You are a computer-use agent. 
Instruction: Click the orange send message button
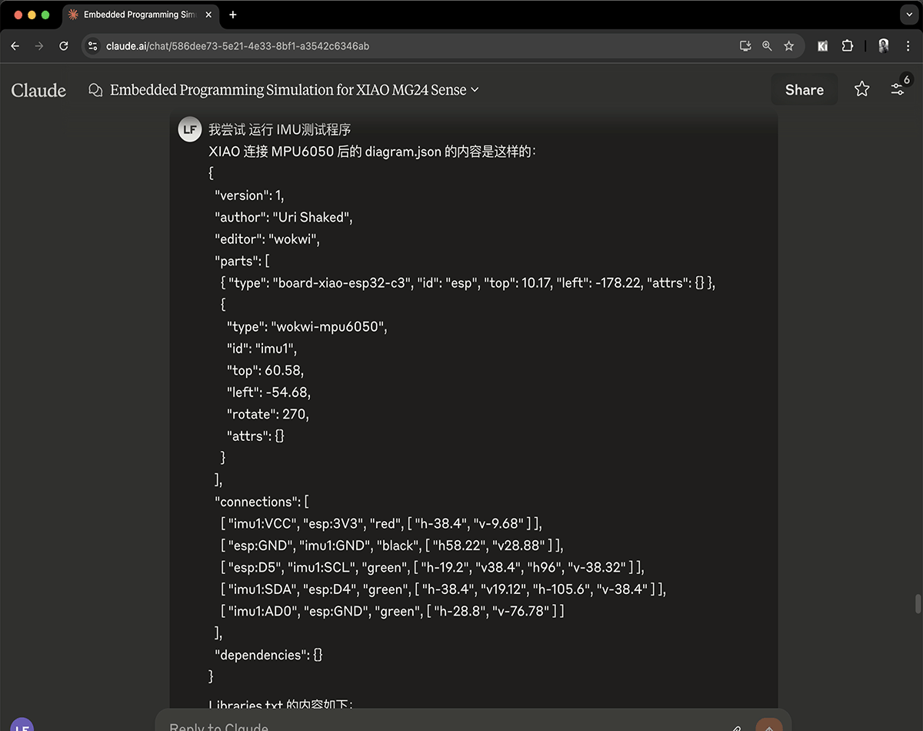click(x=768, y=726)
